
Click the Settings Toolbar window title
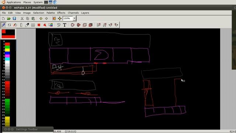point(27,129)
